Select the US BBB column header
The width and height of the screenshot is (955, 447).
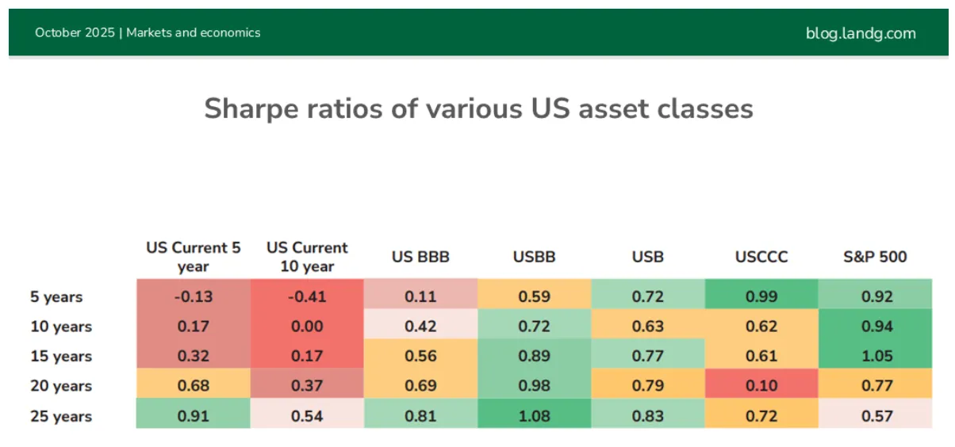pyautogui.click(x=420, y=257)
